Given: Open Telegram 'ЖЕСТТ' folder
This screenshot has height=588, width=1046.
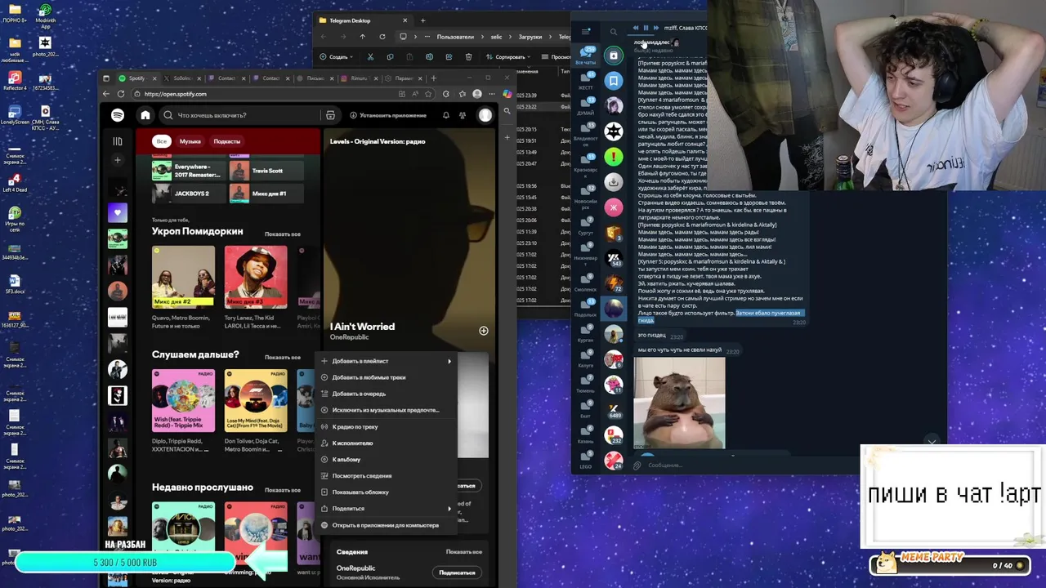Looking at the screenshot, I should pos(585,82).
